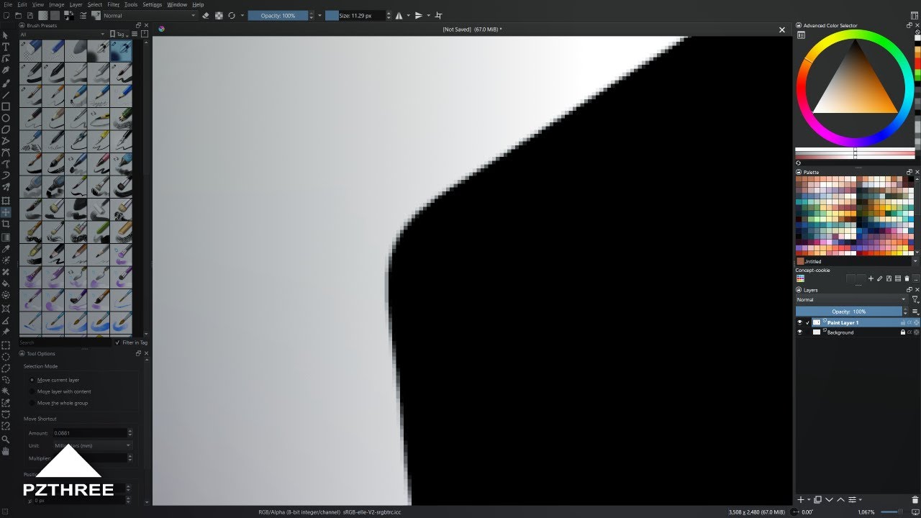This screenshot has width=921, height=518.
Task: Open the Layer menu
Action: coord(76,4)
